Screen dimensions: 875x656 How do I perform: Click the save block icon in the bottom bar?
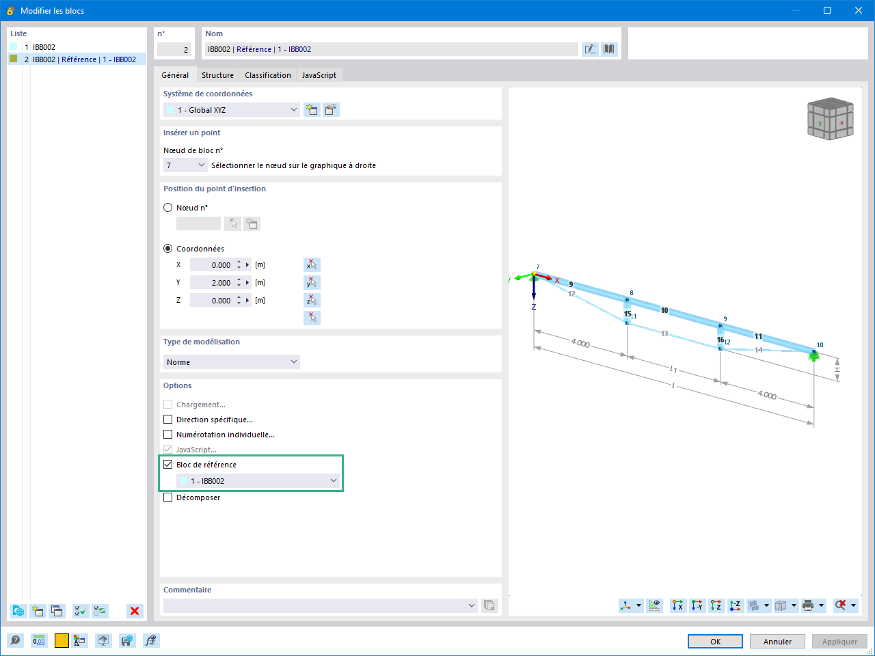pos(127,641)
